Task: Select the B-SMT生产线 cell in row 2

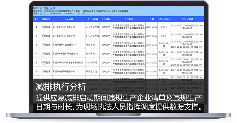Action: 92,36
